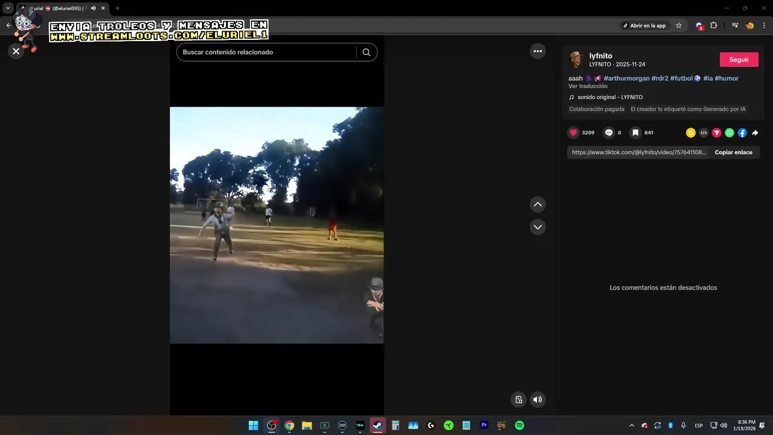Image resolution: width=773 pixels, height=435 pixels.
Task: Go to previous video with up chevron
Action: (x=537, y=204)
